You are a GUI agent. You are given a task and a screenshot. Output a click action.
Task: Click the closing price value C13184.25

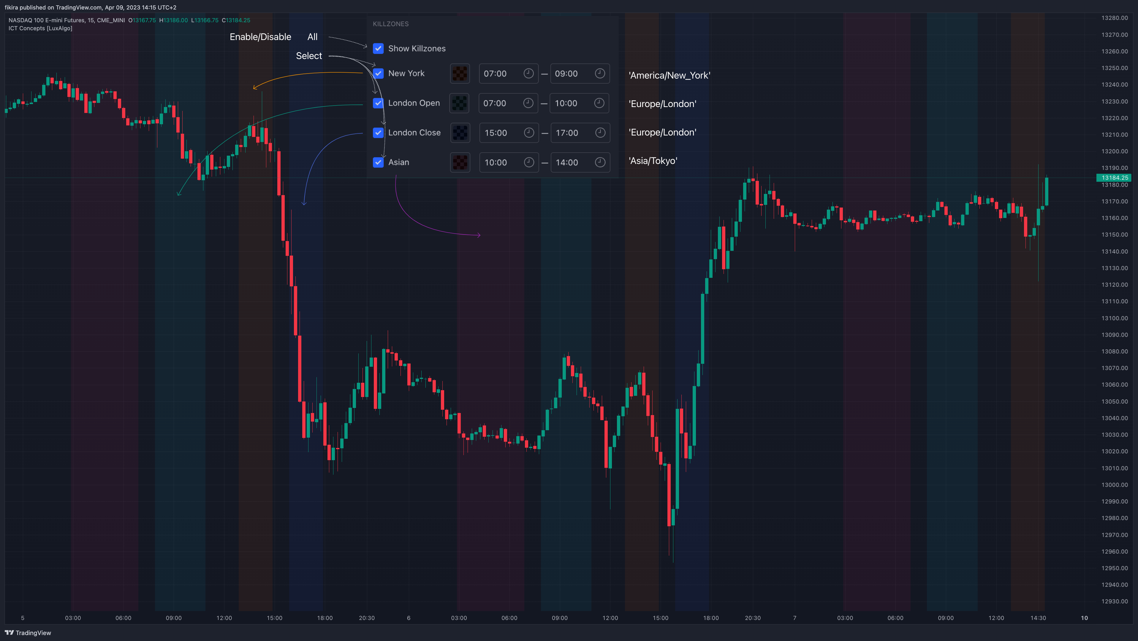click(x=236, y=20)
